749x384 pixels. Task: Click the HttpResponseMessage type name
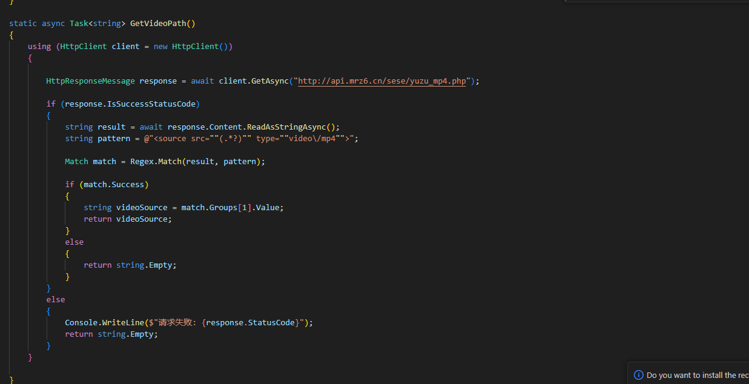91,81
